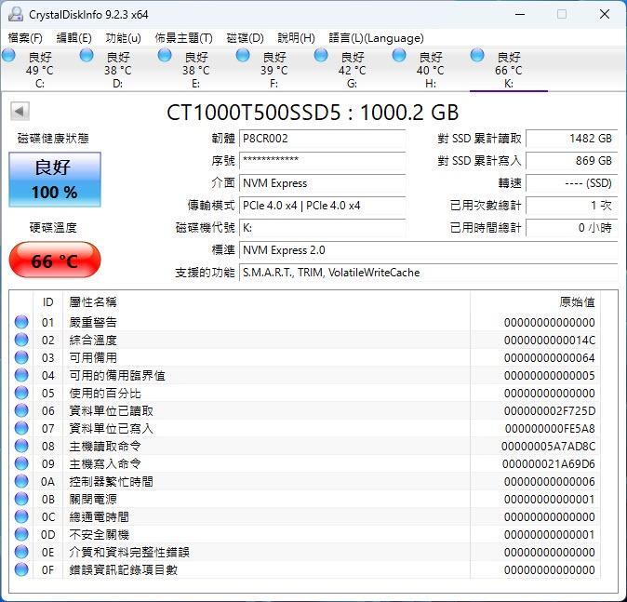Click the 屬性名稱 column header
Image resolution: width=627 pixels, height=602 pixels.
(266, 302)
